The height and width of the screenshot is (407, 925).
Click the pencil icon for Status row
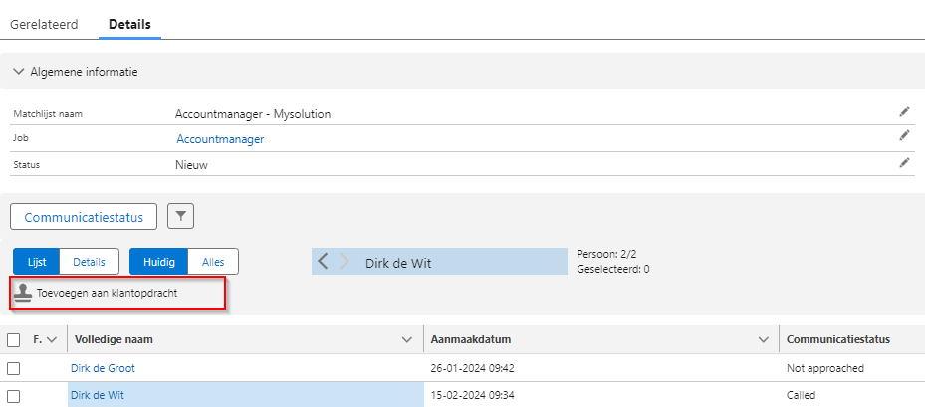pos(904,162)
